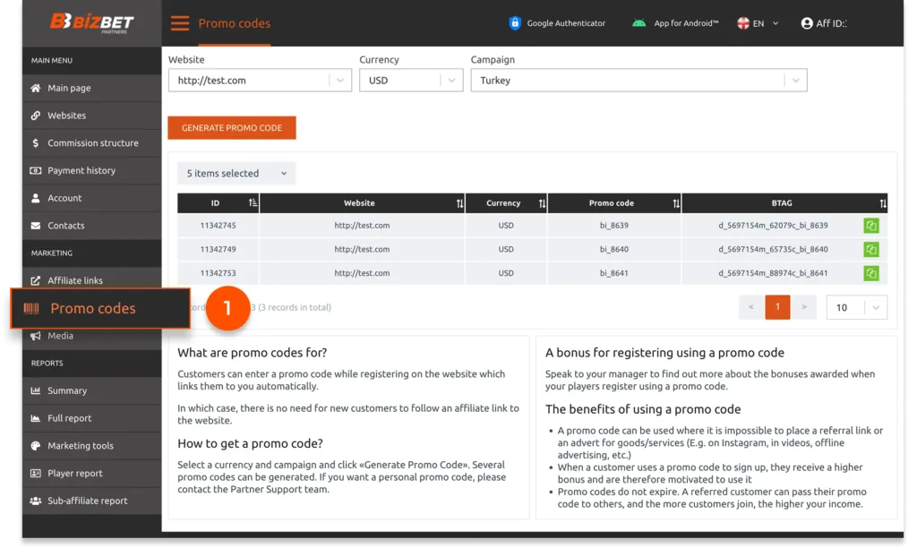This screenshot has height=548, width=917.
Task: Open Main page from sidebar
Action: point(92,88)
